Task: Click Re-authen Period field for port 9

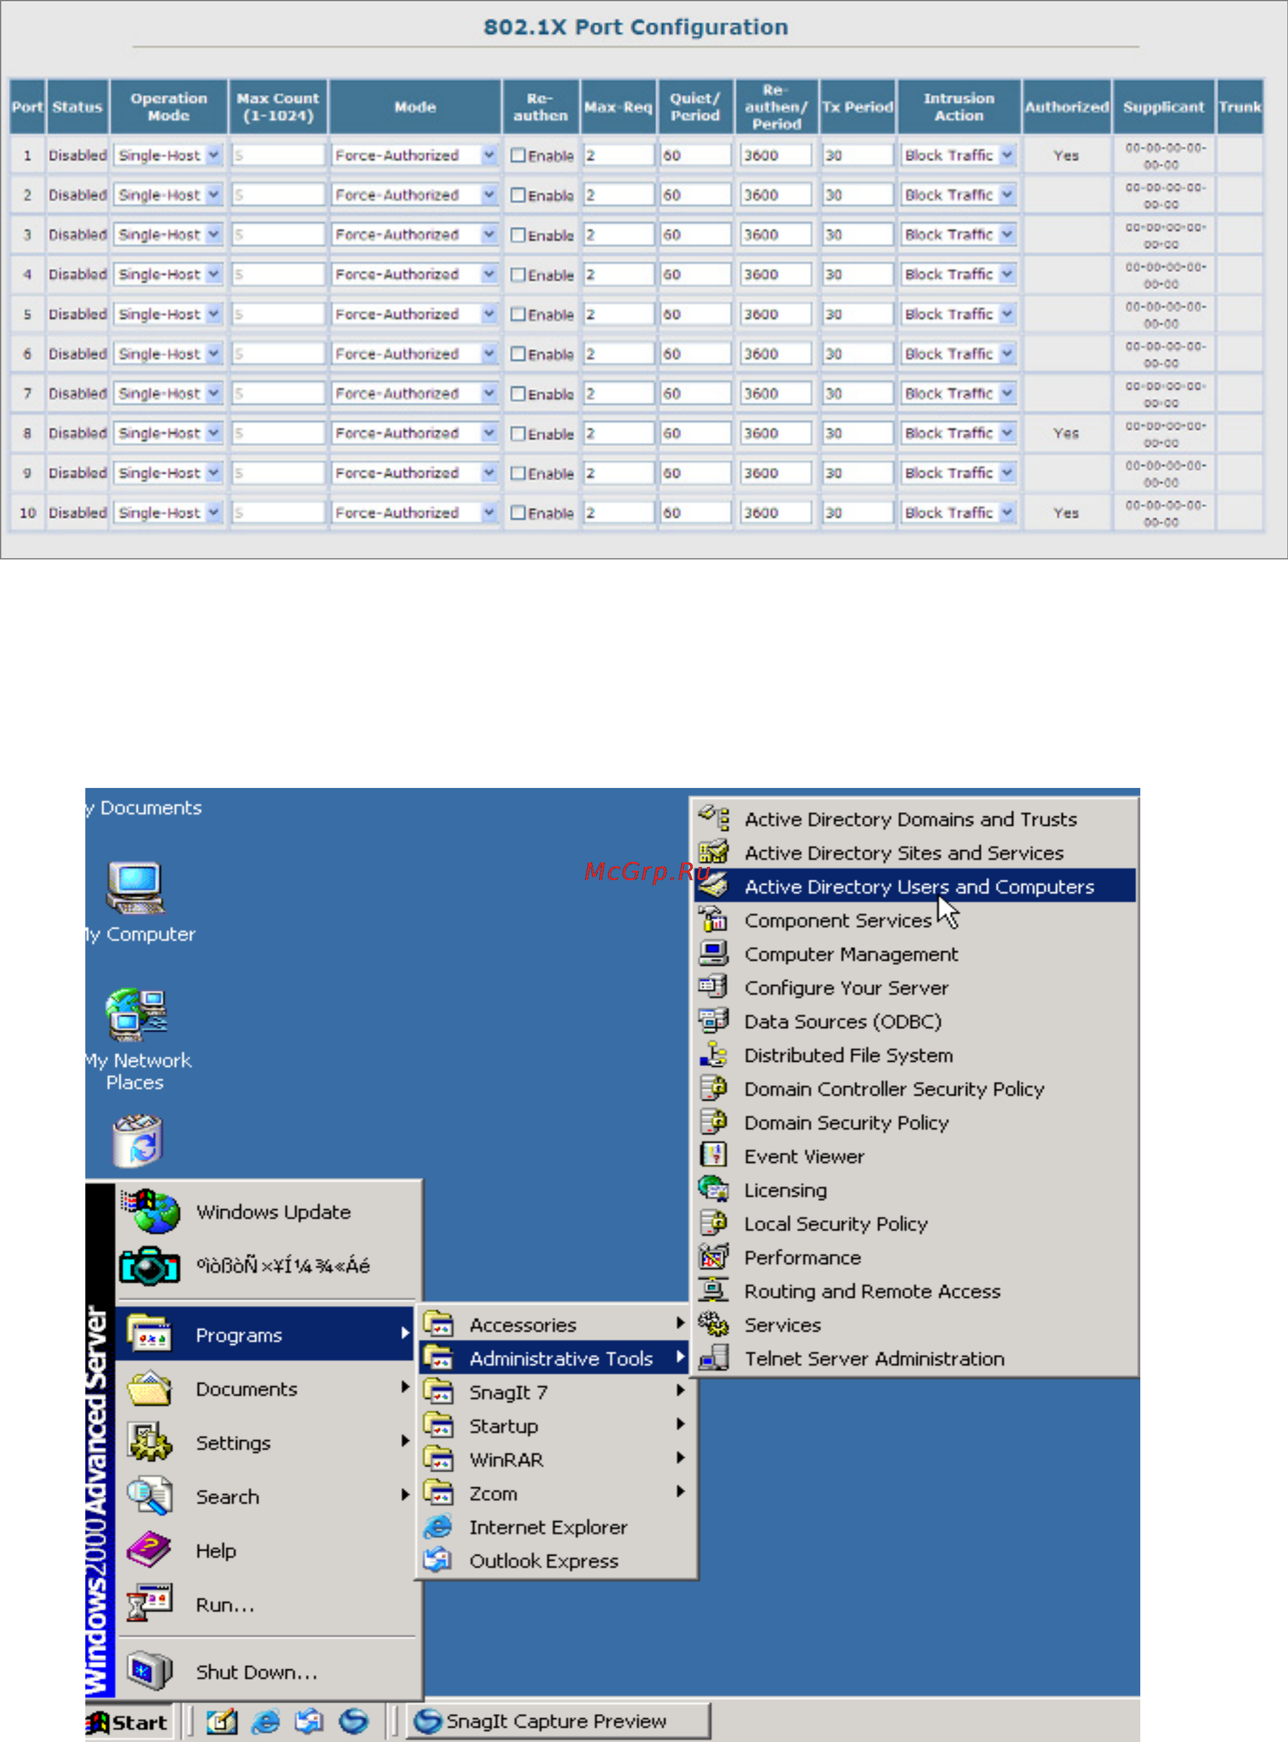Action: 775,473
